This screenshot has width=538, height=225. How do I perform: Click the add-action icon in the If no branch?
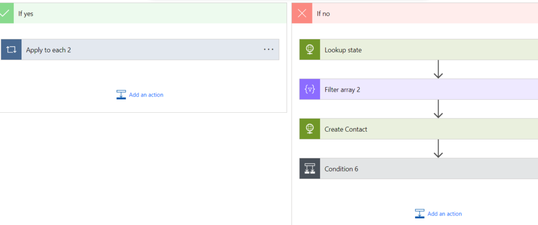coord(420,213)
